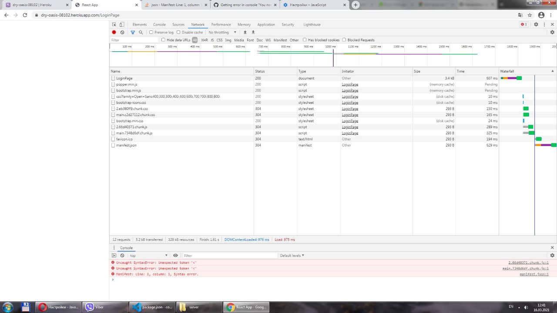Select the Manifest request type filter
This screenshot has height=313, width=557.
point(280,40)
